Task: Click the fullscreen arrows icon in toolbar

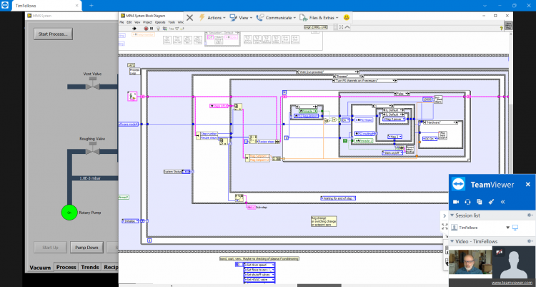Action: (341, 27)
